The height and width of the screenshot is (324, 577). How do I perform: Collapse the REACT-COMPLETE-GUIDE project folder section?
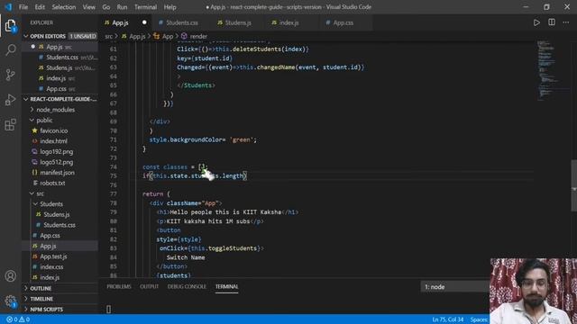[x=60, y=99]
